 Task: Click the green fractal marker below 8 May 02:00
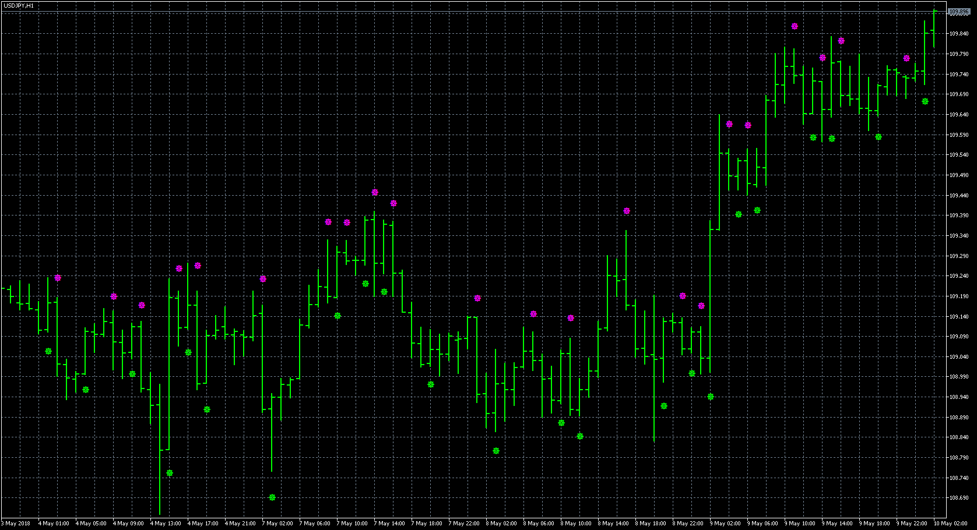tap(496, 451)
